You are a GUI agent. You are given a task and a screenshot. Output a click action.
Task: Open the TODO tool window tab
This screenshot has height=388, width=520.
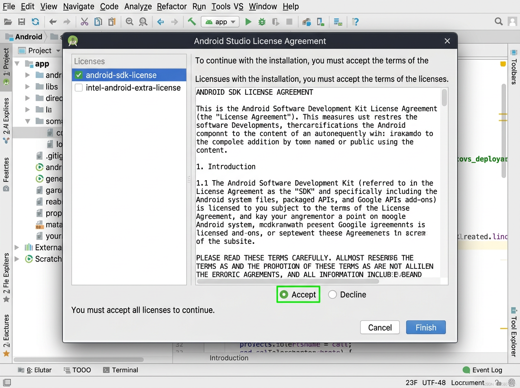point(77,370)
